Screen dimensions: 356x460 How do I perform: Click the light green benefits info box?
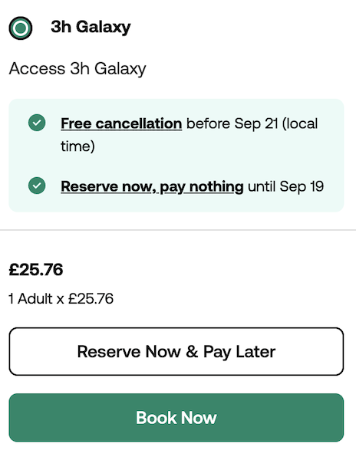(176, 155)
